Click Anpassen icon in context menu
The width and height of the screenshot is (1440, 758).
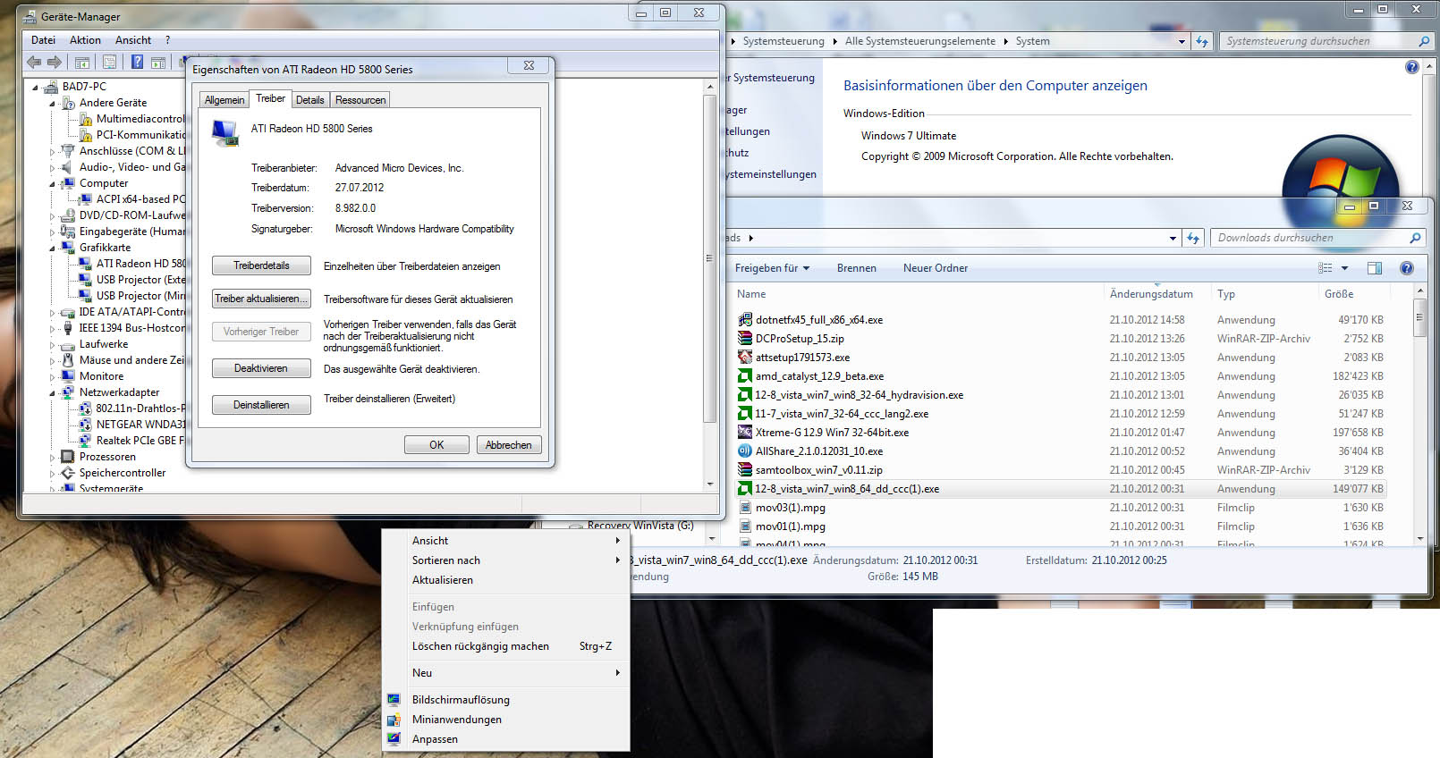click(394, 739)
